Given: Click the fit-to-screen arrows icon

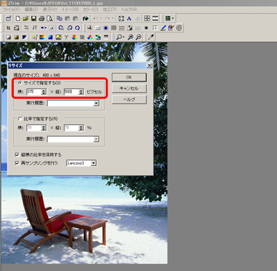Looking at the screenshot, I should coord(121,19).
